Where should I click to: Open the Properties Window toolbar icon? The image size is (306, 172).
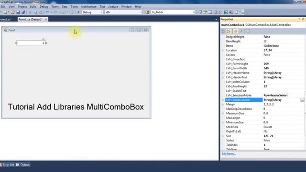tap(205, 12)
